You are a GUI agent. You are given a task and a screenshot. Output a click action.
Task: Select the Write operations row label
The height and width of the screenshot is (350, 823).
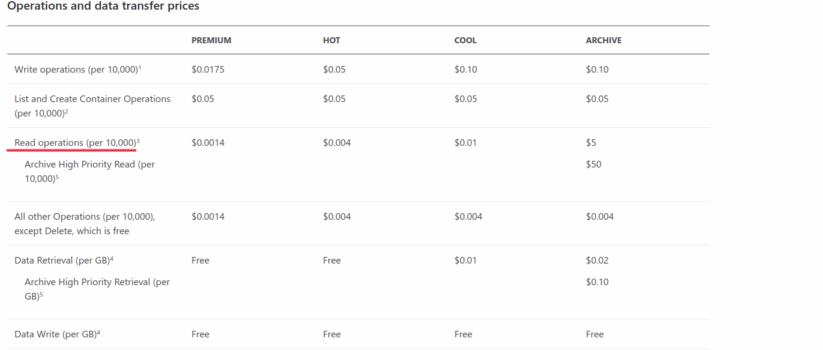click(76, 70)
